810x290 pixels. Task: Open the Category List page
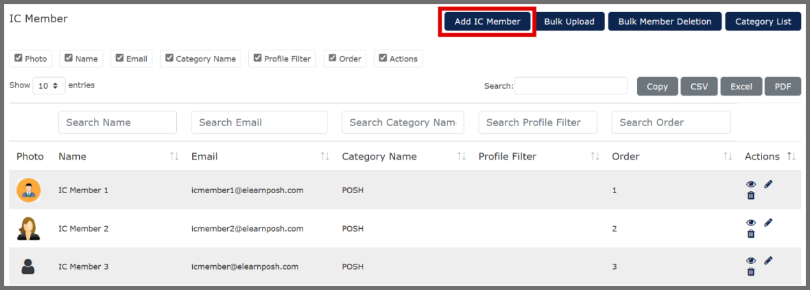coord(763,22)
